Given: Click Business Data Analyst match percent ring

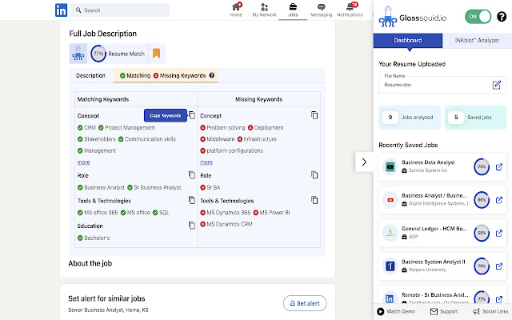Looking at the screenshot, I should pos(482,166).
